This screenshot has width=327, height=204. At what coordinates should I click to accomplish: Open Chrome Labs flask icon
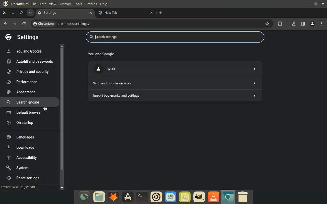tap(294, 24)
